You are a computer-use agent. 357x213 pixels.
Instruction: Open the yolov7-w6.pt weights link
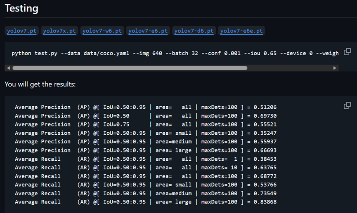(x=102, y=30)
